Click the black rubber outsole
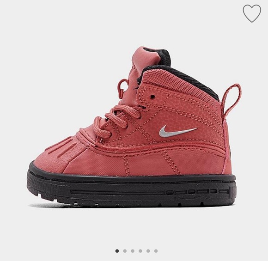The width and height of the screenshot is (268, 268). [132, 189]
